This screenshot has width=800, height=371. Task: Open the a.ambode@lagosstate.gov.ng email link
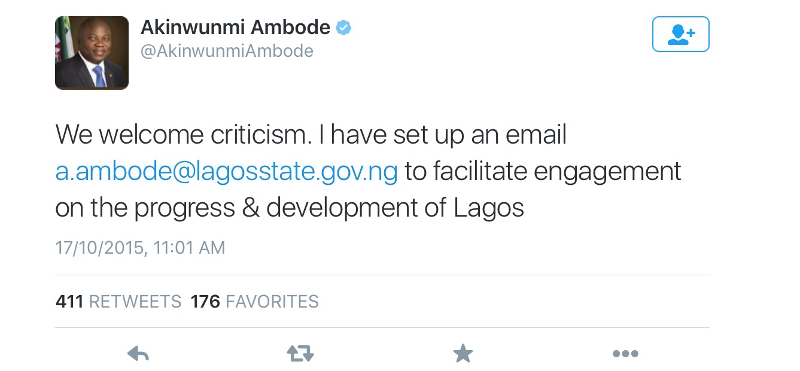(226, 172)
